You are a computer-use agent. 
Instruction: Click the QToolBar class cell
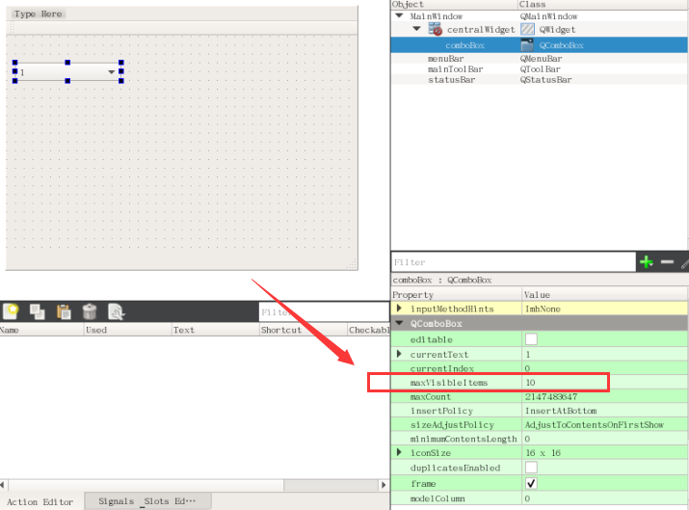[540, 69]
